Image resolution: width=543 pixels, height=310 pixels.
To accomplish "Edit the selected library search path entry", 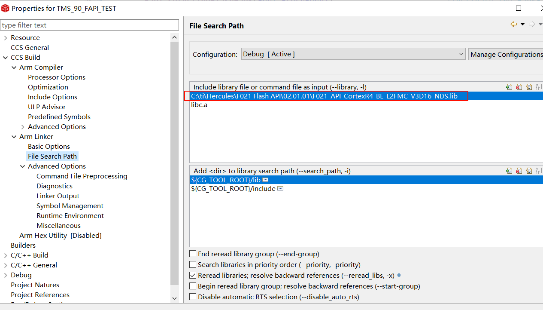I will (529, 171).
